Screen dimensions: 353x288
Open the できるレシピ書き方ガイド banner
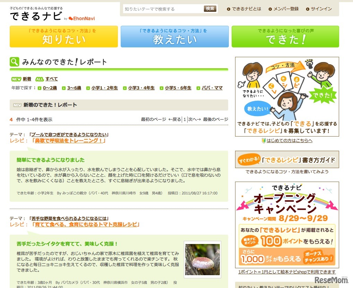pyautogui.click(x=287, y=159)
